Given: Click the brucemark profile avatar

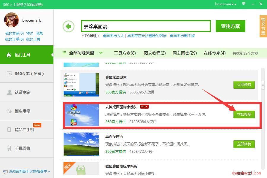Looking at the screenshot, I should [x=11, y=20].
